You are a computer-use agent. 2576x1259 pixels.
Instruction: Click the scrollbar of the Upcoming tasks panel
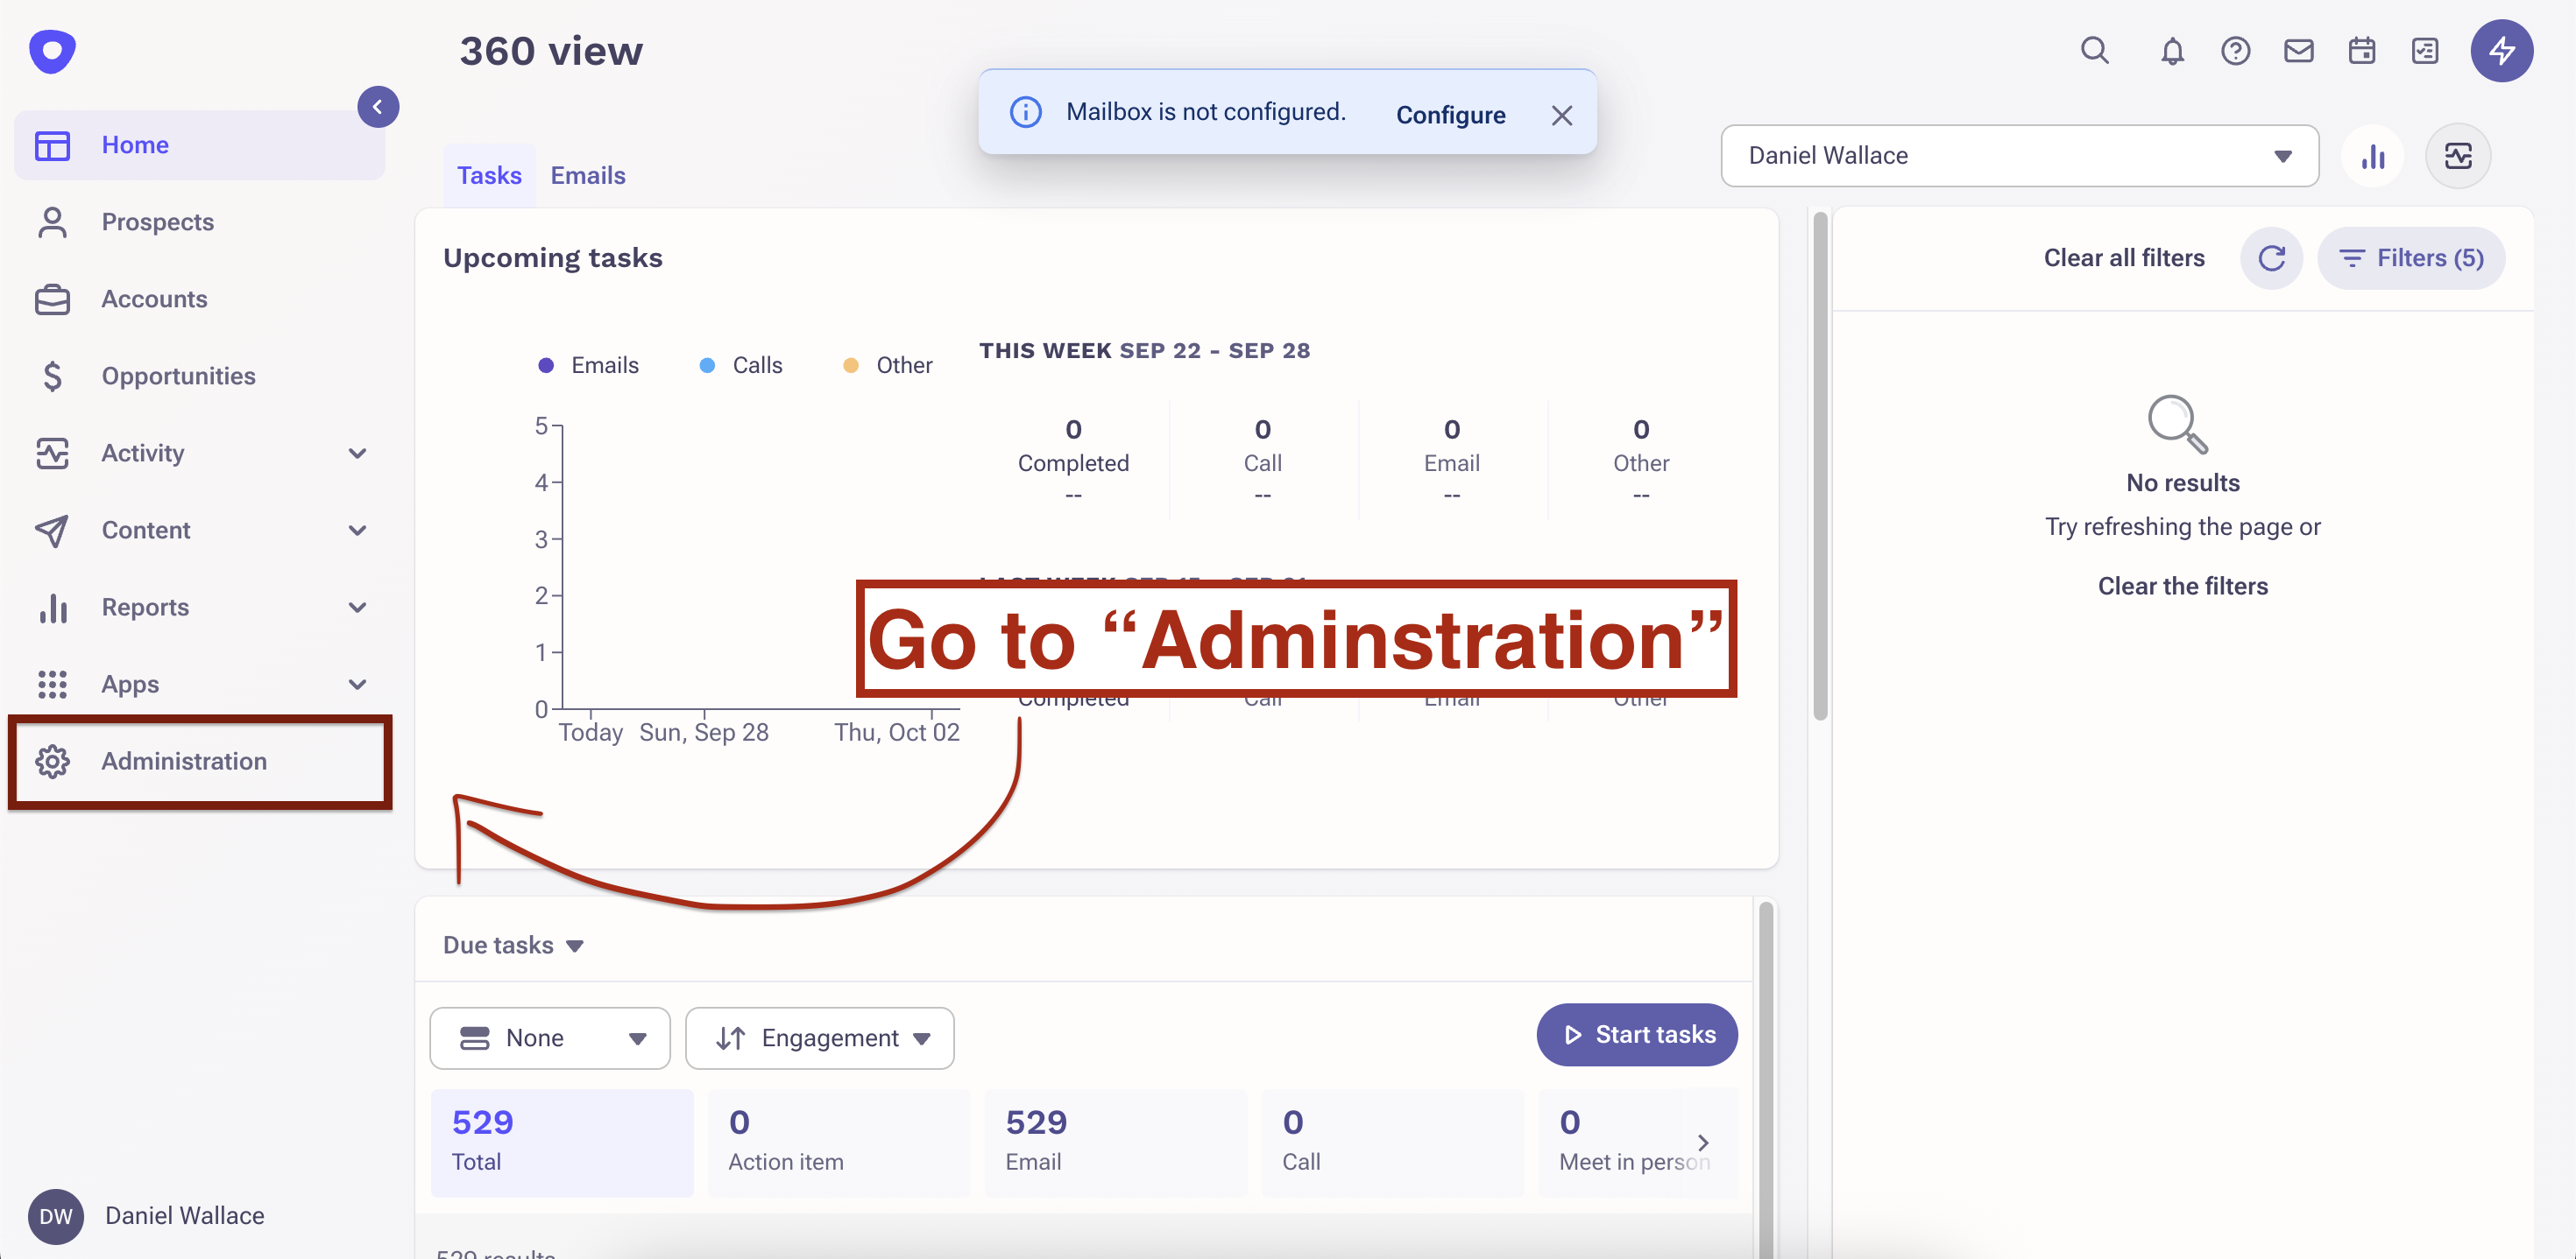tap(1820, 465)
